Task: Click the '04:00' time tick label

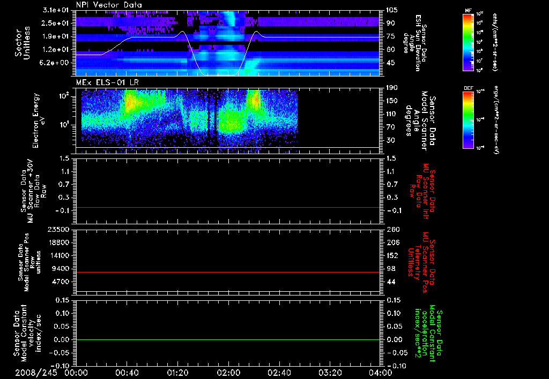Action: tap(381, 373)
